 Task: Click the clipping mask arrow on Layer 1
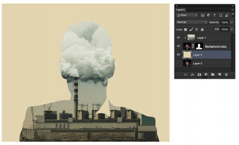pyautogui.click(x=185, y=38)
